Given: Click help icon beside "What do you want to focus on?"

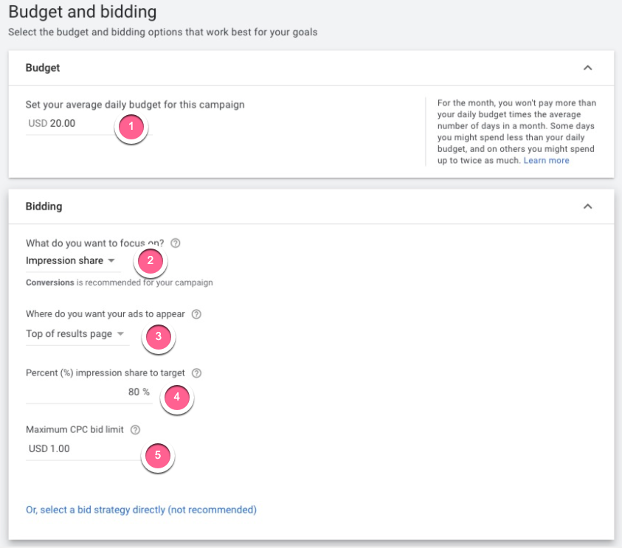Looking at the screenshot, I should [176, 243].
